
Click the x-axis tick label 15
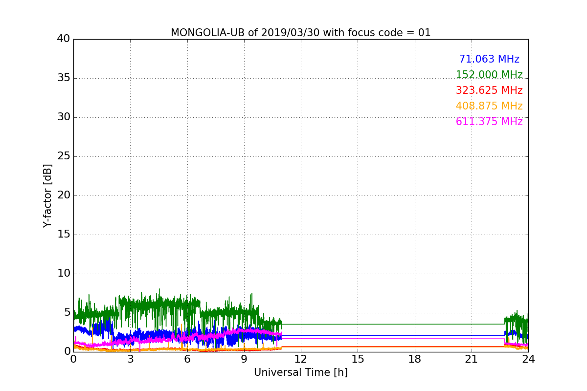[358, 359]
